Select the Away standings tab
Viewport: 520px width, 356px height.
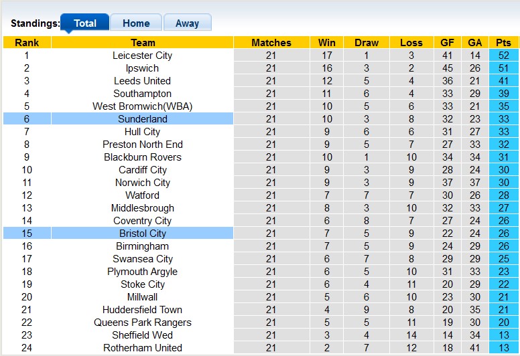[x=187, y=23]
